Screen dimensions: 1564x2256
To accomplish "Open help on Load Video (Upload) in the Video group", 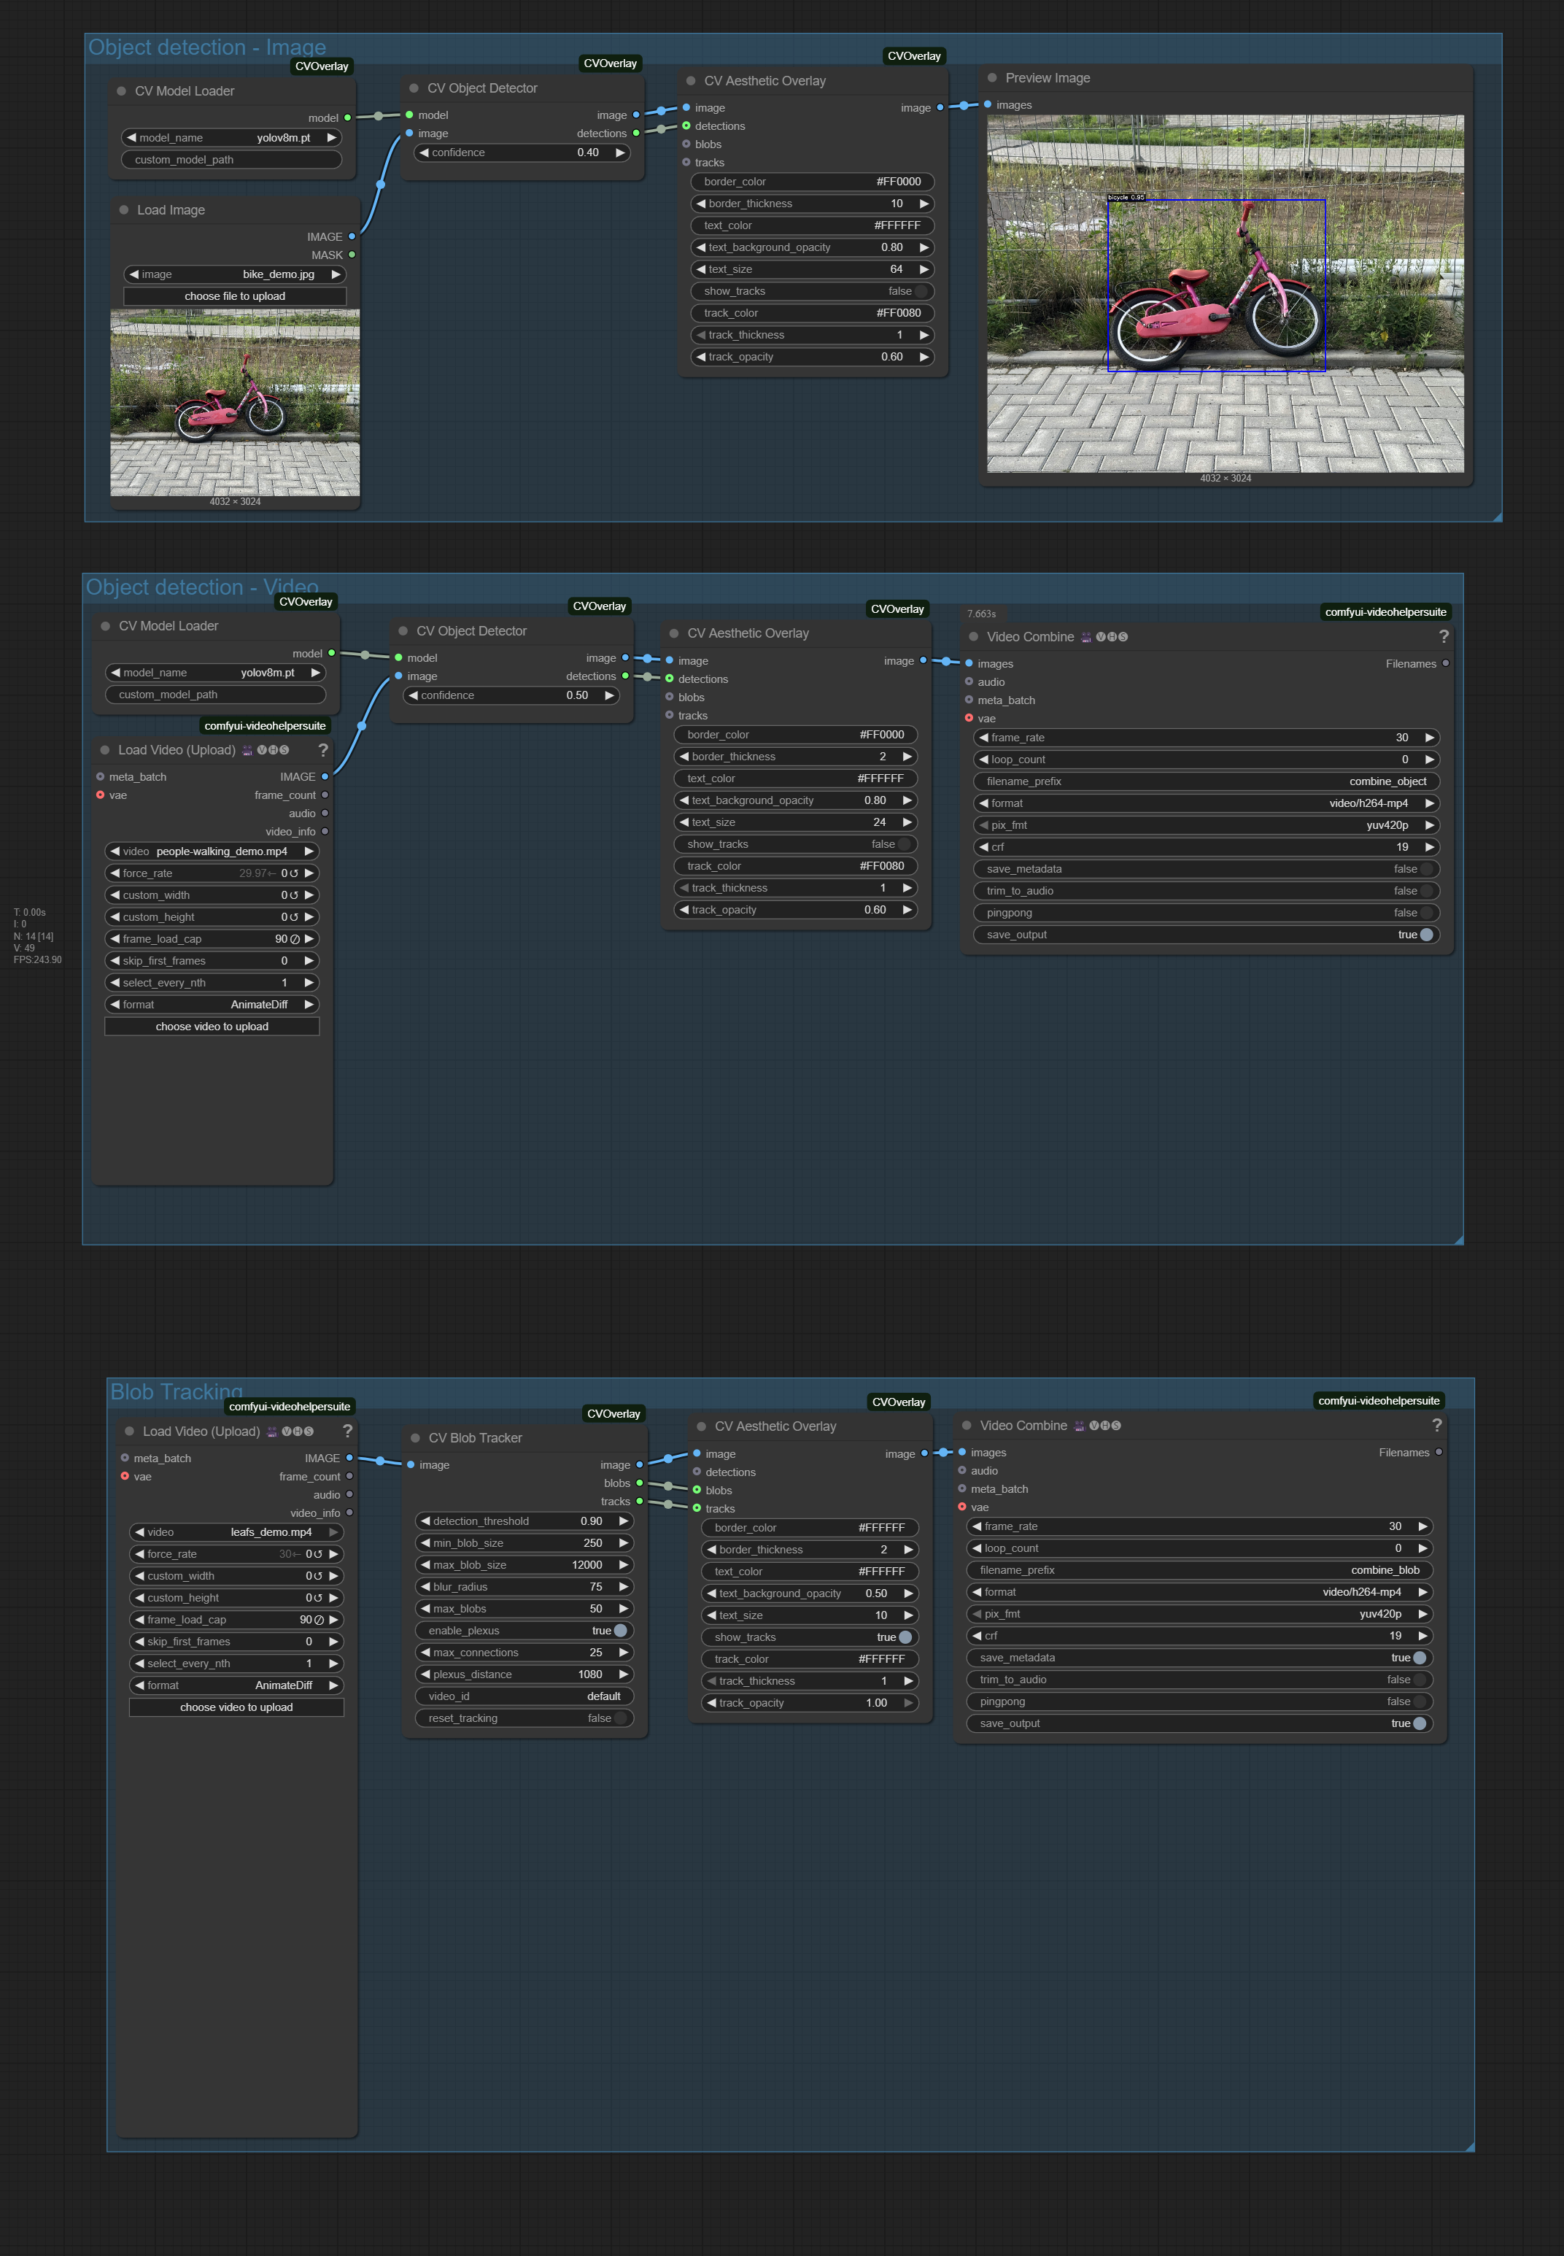I will click(x=322, y=750).
